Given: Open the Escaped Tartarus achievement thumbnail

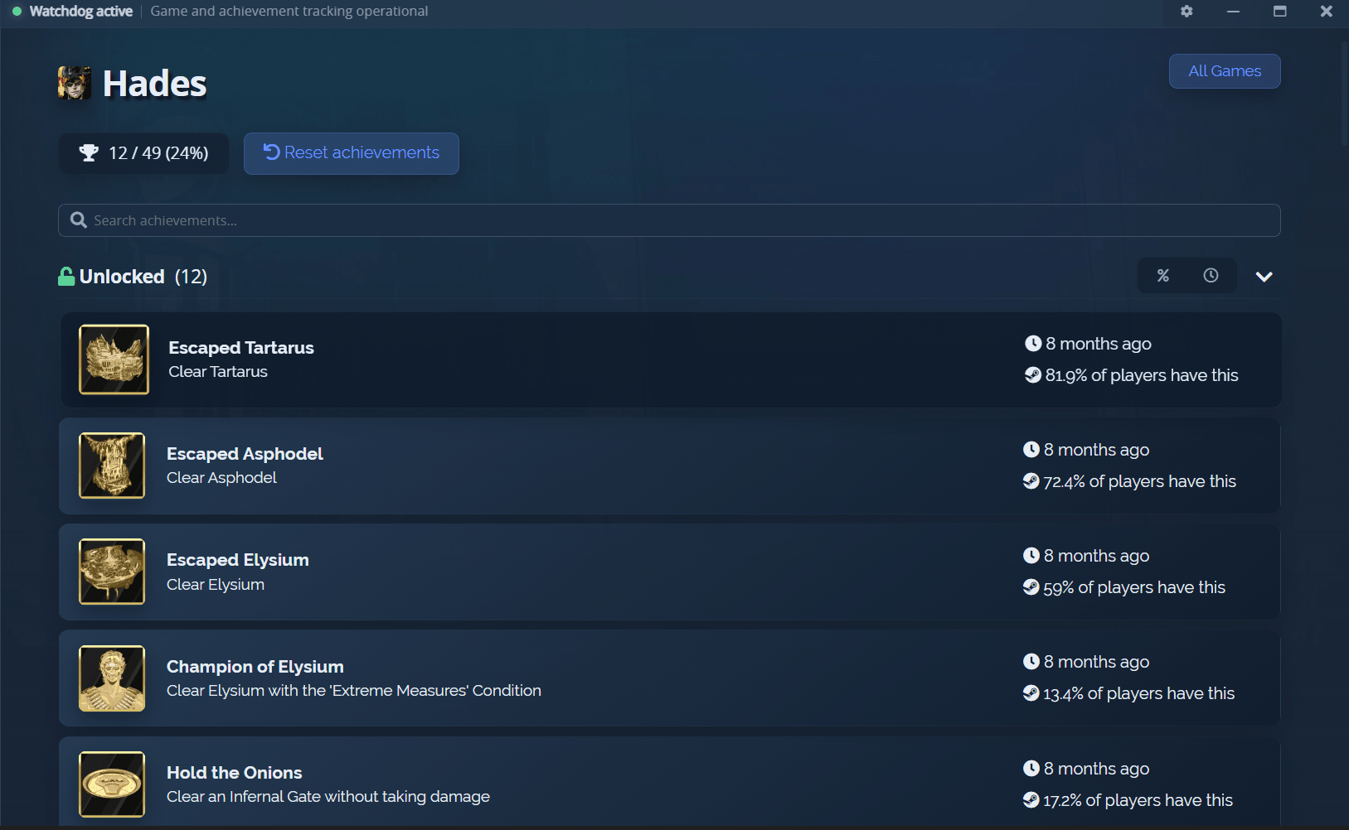Looking at the screenshot, I should [114, 360].
